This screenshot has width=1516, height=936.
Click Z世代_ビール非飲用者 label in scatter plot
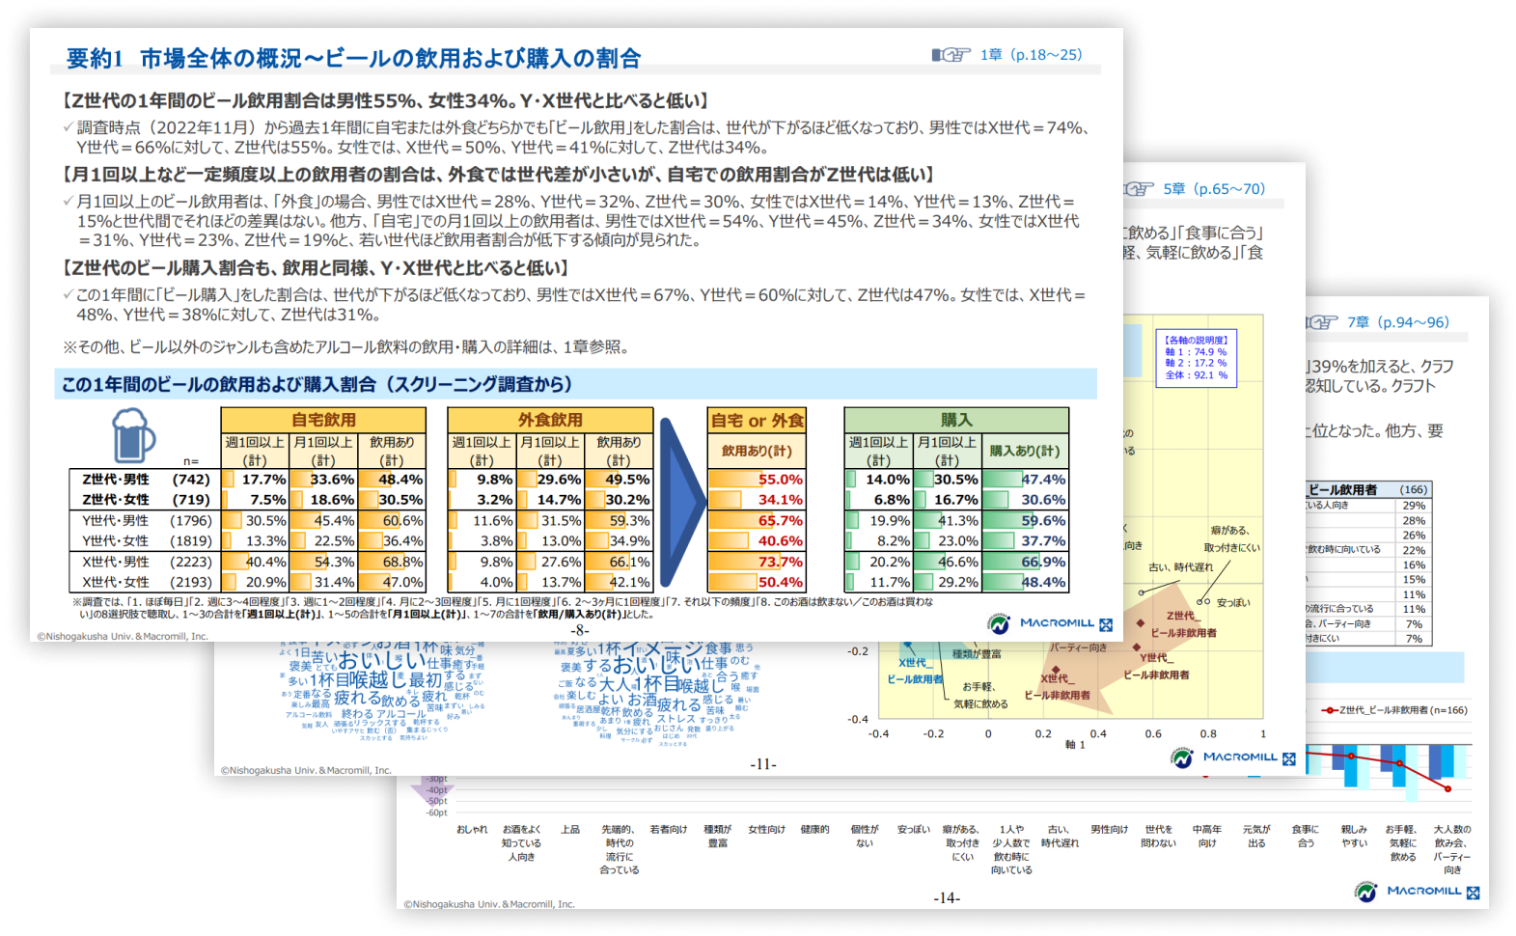click(1182, 624)
